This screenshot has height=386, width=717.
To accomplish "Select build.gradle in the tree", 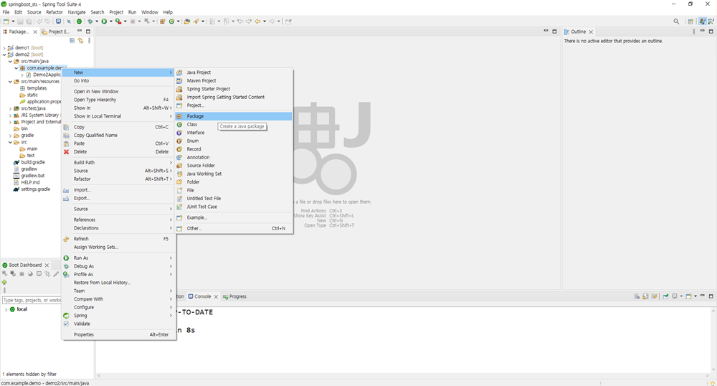I will click(x=33, y=162).
